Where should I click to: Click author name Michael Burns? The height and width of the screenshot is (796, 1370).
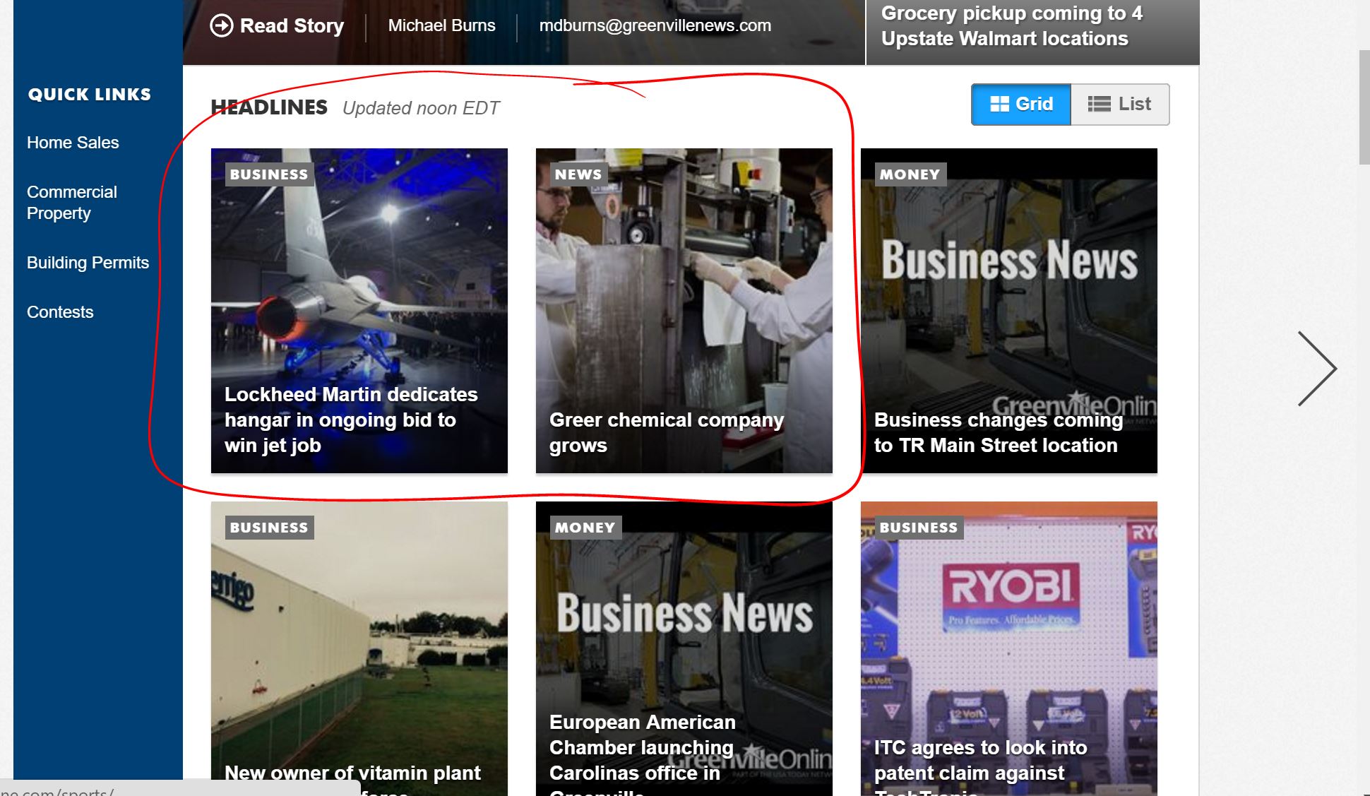click(442, 25)
